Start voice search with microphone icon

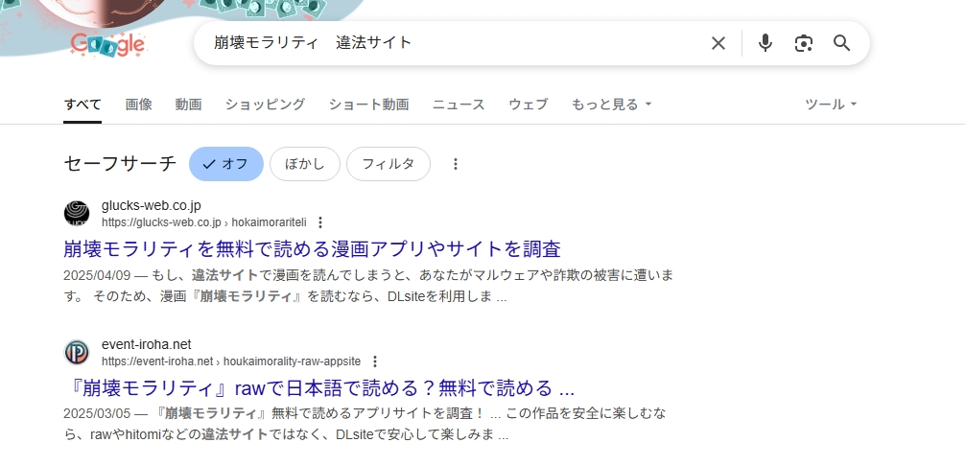765,43
